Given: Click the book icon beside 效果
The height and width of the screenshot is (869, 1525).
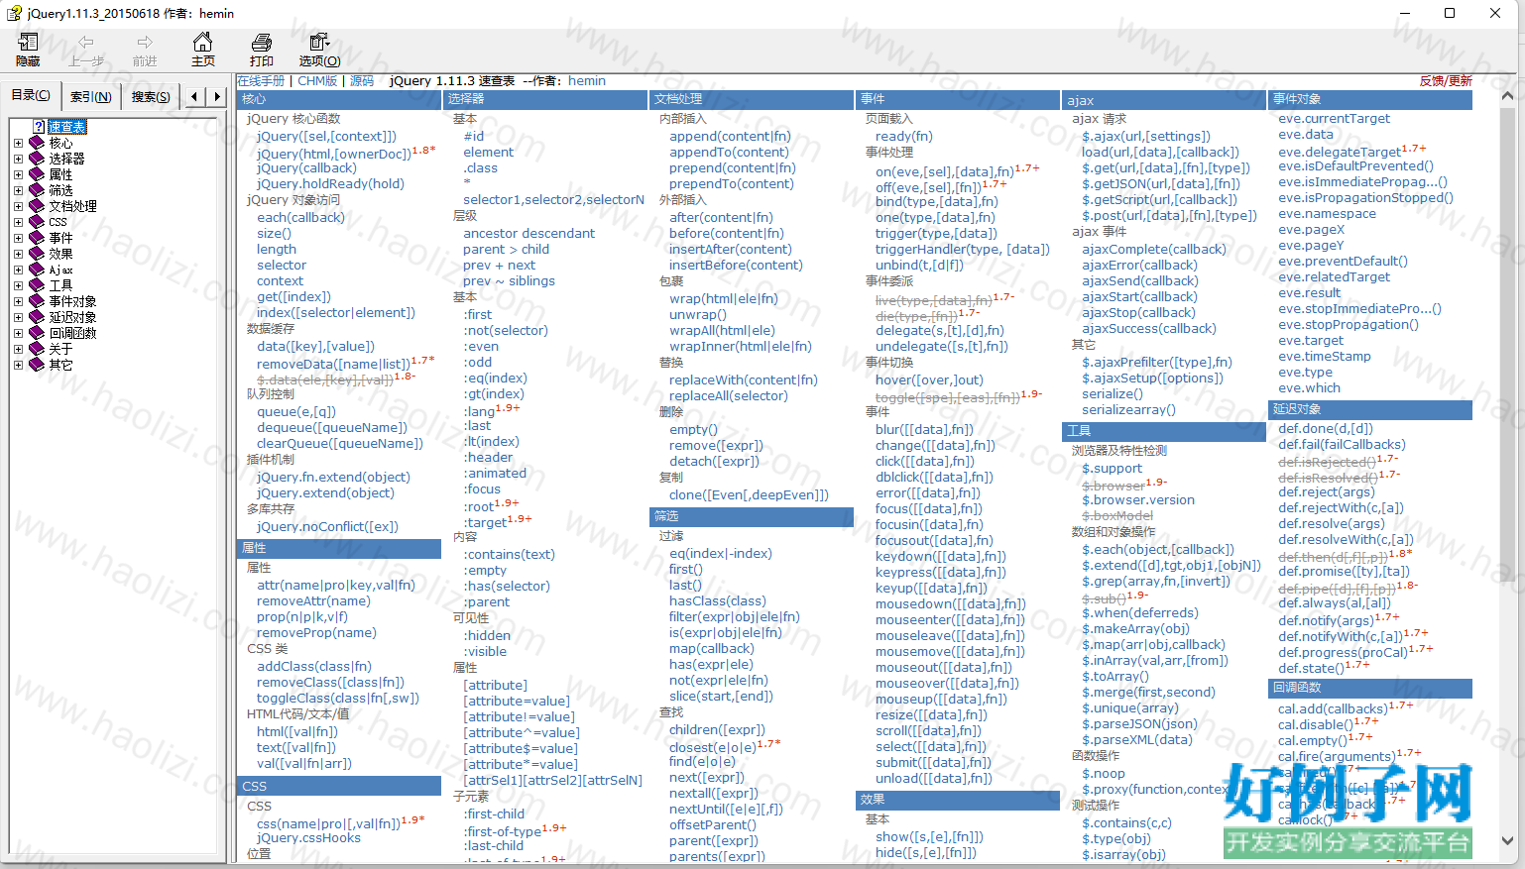Looking at the screenshot, I should 38,254.
